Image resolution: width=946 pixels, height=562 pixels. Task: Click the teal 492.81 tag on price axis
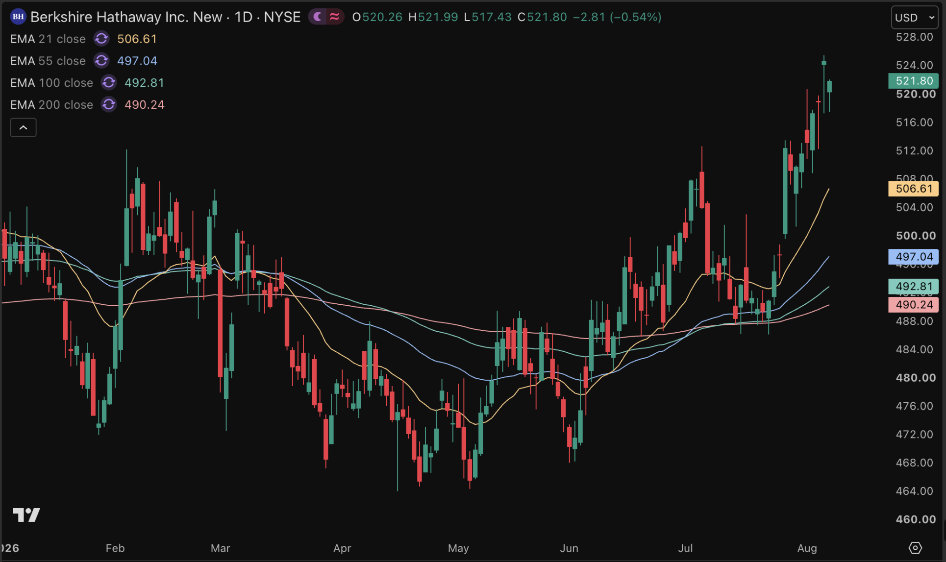914,286
